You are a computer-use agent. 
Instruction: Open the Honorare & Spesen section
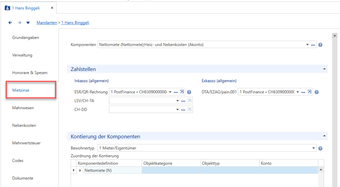pyautogui.click(x=30, y=73)
